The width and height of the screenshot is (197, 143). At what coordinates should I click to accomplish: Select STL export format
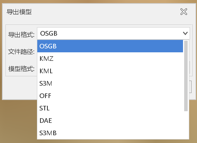coord(110,108)
